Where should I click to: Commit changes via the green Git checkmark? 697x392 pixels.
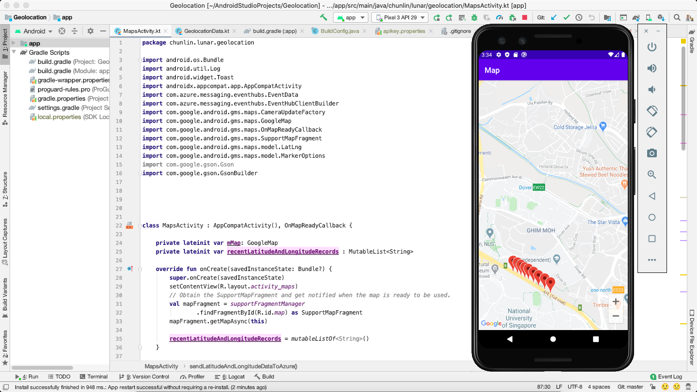pos(566,17)
